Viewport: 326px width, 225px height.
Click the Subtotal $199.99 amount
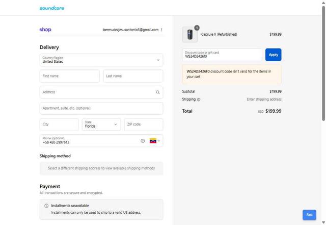click(x=276, y=91)
